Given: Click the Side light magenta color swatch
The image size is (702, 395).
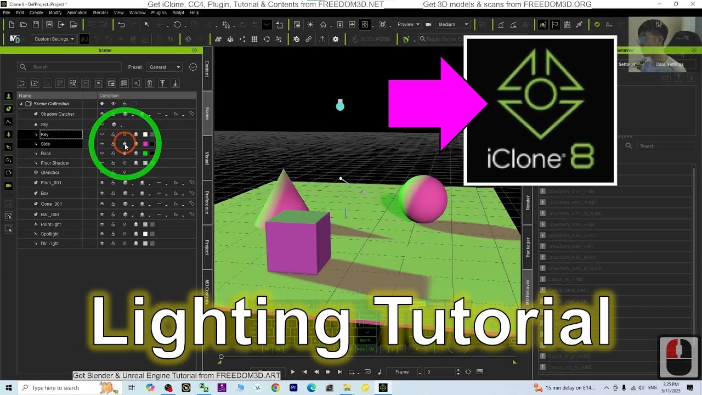Looking at the screenshot, I should [x=145, y=144].
